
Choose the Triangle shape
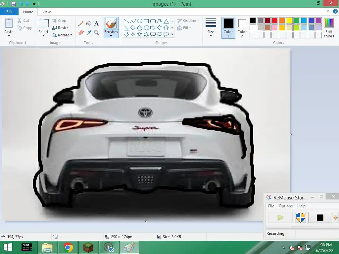pyautogui.click(x=166, y=21)
